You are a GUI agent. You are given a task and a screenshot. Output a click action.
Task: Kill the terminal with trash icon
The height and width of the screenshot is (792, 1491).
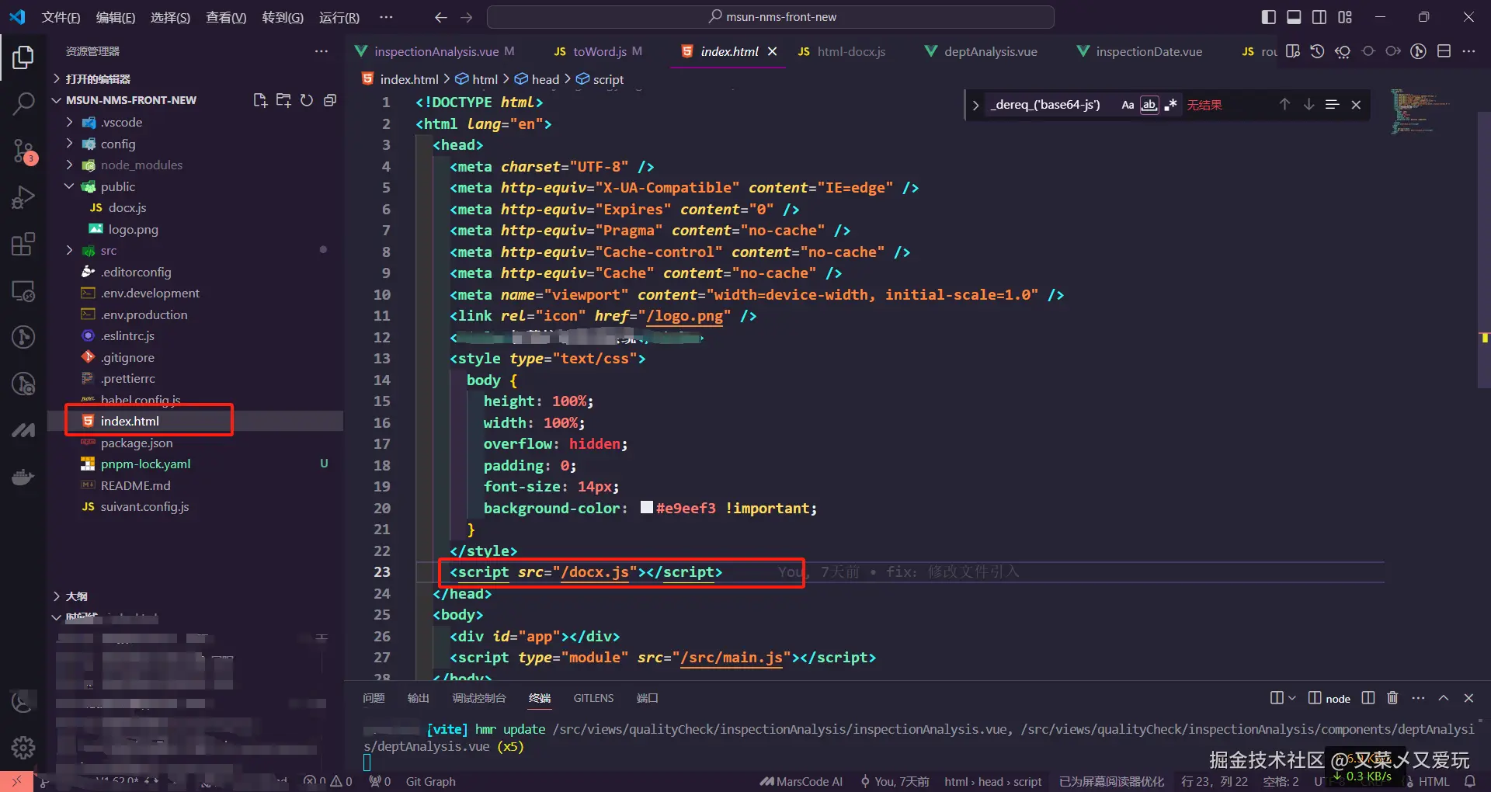(x=1392, y=698)
